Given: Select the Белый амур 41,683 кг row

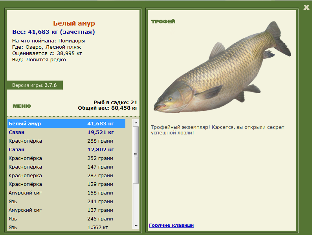Looking at the screenshot, I should (x=66, y=123).
